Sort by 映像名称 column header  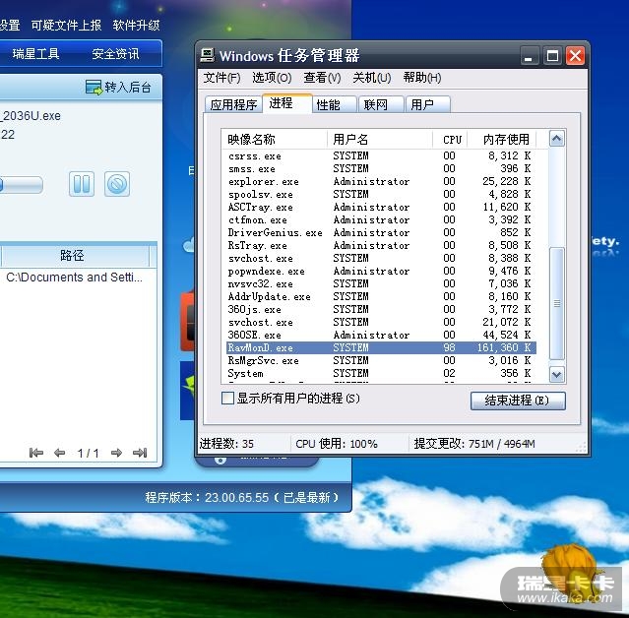(x=275, y=140)
